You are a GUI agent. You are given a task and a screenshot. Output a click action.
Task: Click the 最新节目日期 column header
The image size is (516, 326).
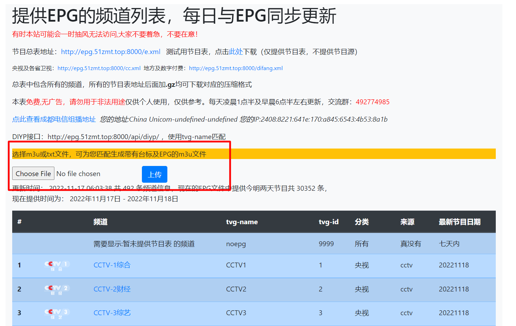[460, 222]
